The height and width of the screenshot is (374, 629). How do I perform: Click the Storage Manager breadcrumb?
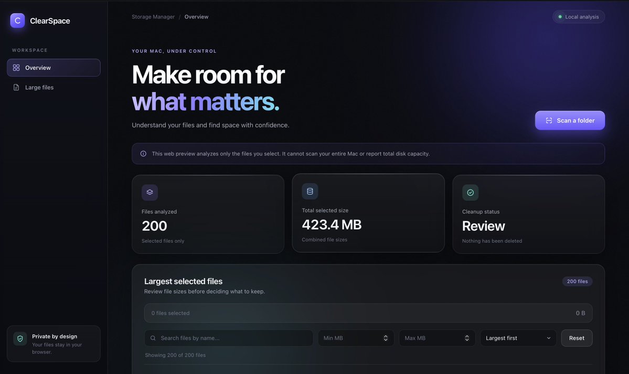tap(153, 17)
